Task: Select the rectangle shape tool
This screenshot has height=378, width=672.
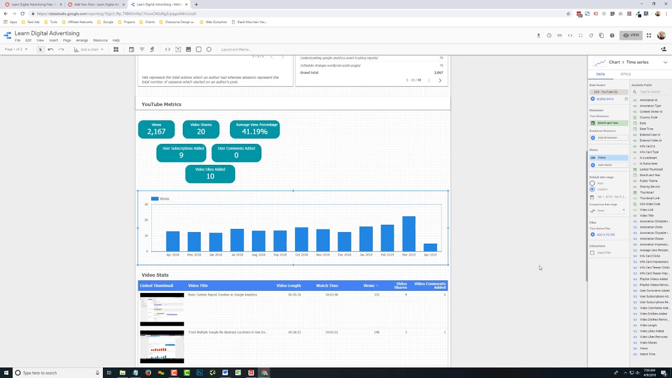Action: click(x=198, y=49)
